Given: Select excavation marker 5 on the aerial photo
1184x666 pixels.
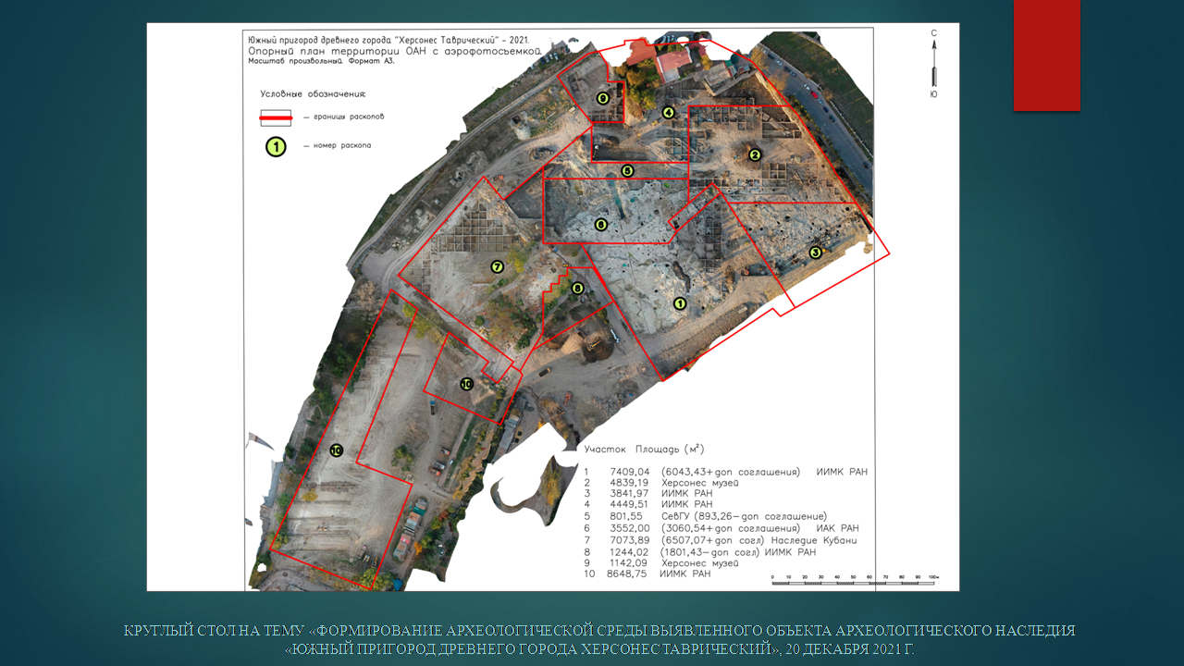Looking at the screenshot, I should (627, 171).
